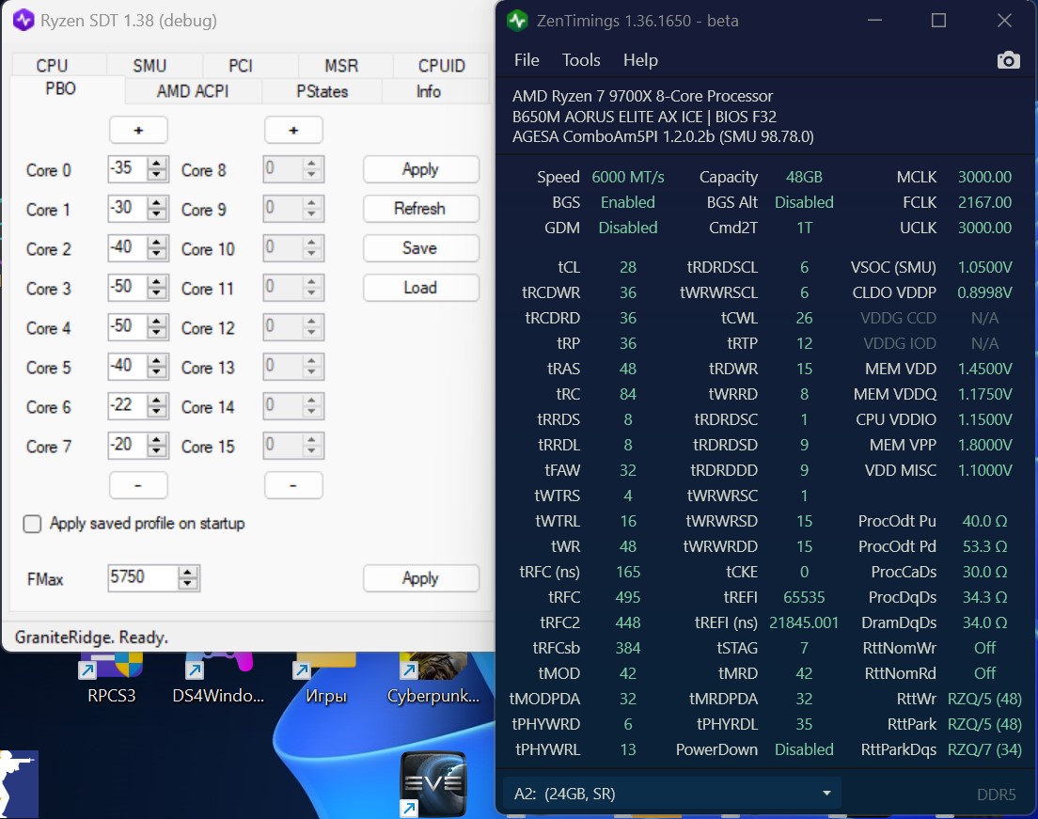Switch to the AMD ACPI tab

tap(193, 91)
